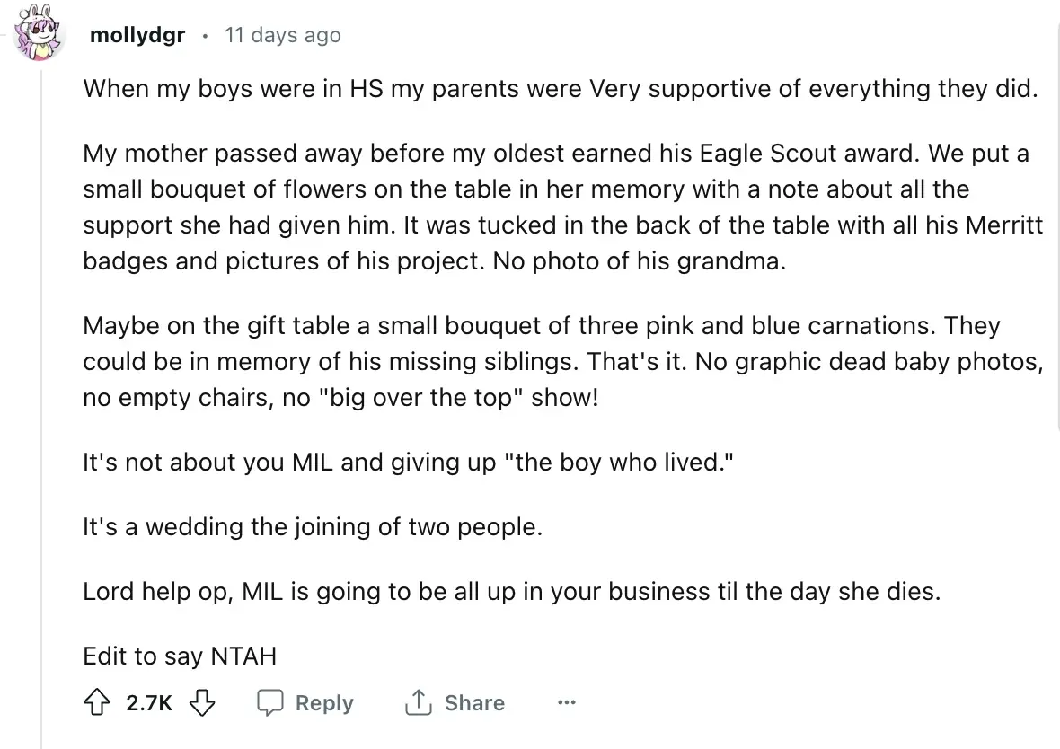Click the "Maybe on the gift table" paragraph

[x=562, y=361]
